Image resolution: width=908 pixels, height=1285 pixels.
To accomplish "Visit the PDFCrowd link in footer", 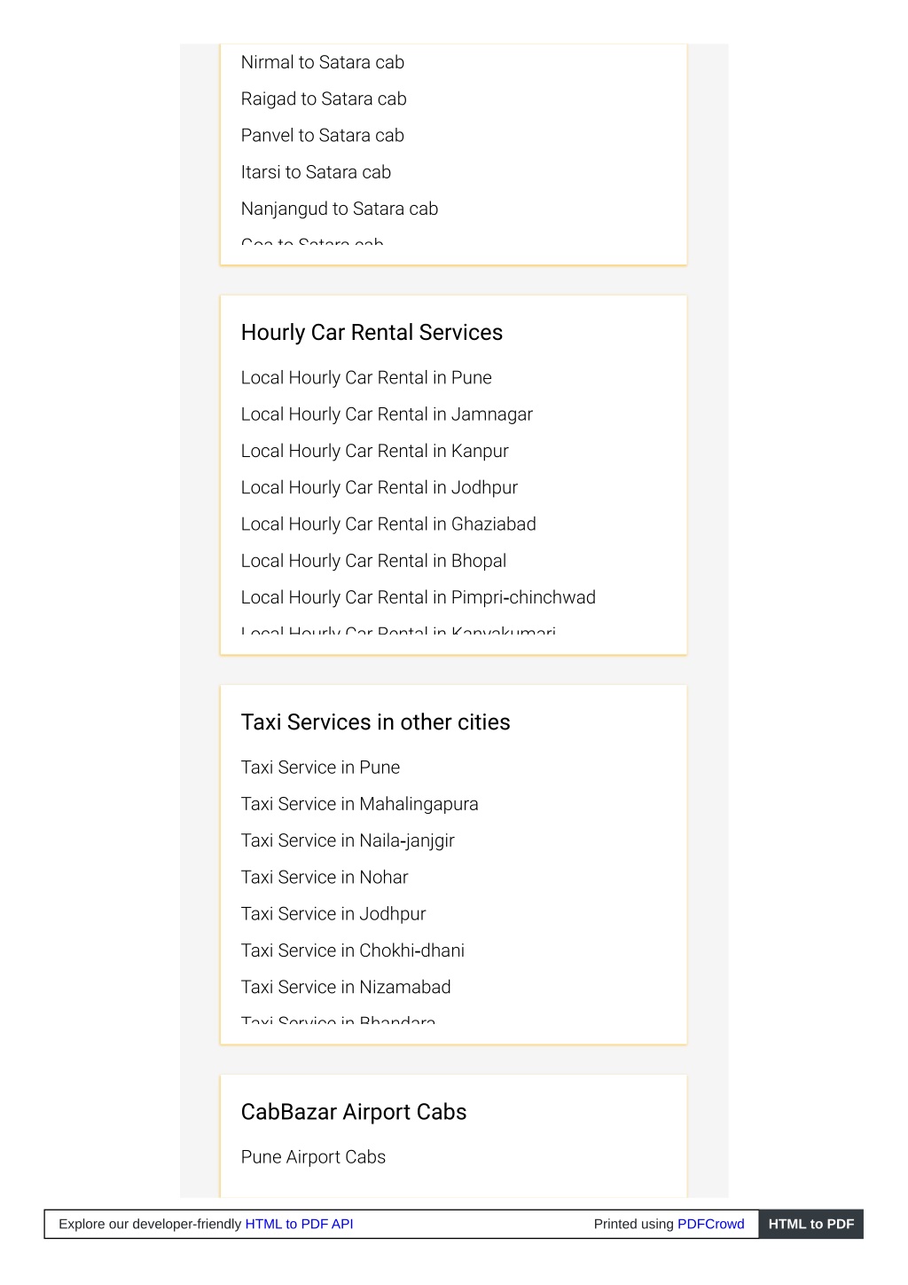I will coord(710,1224).
